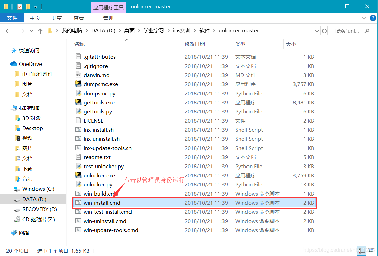378x256 pixels.
Task: Expand the chevron after 软件 breadcrumb
Action: (214, 31)
